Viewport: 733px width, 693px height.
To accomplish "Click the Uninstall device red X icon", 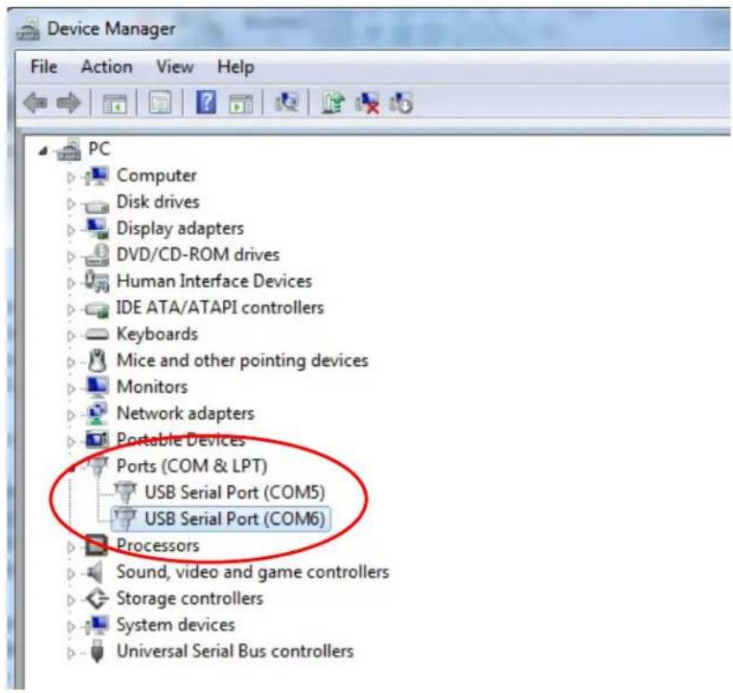I will [367, 102].
